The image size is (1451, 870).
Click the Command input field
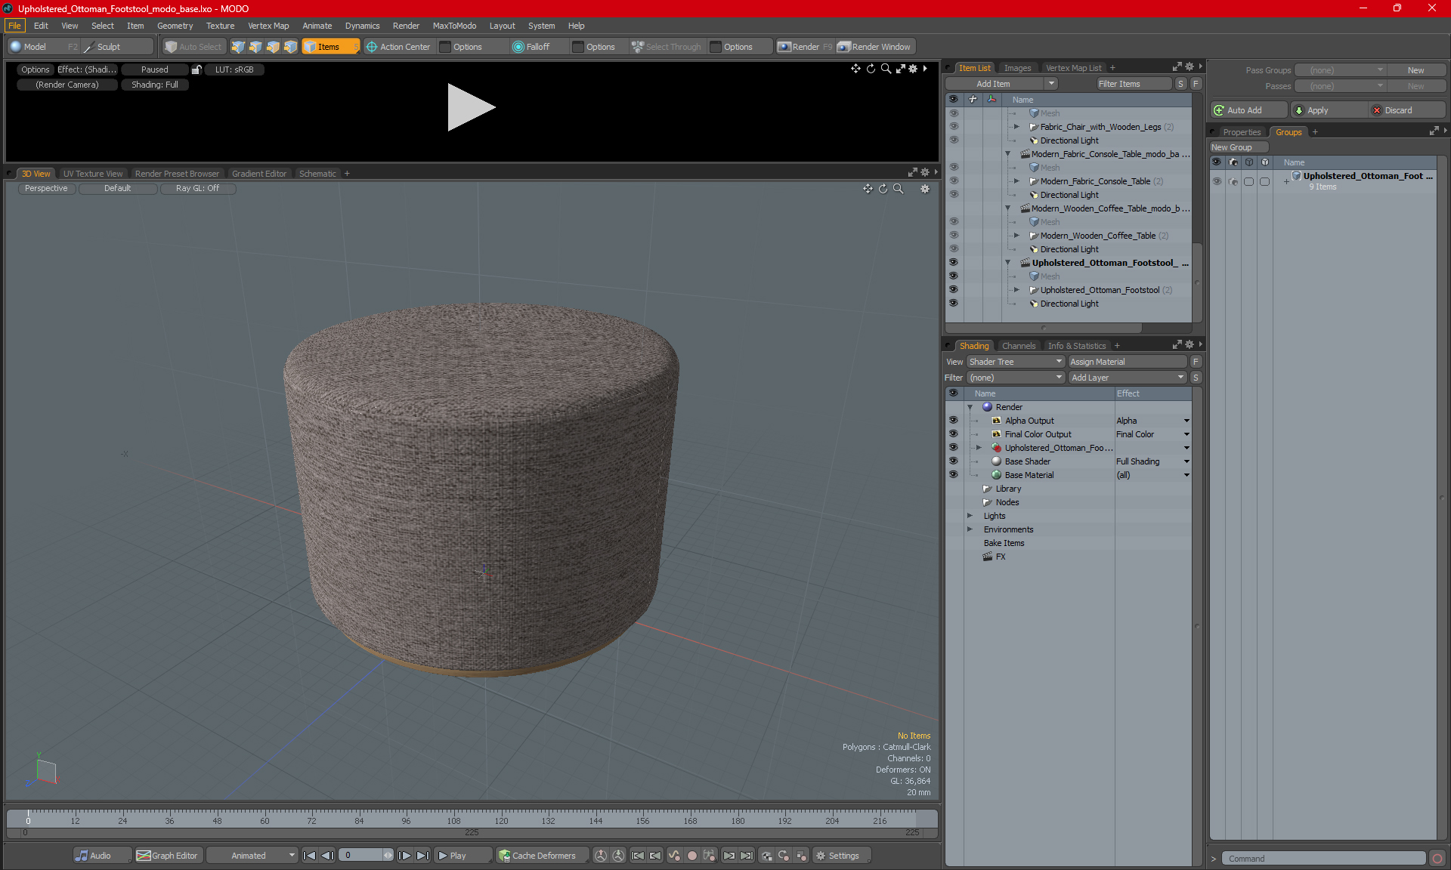coord(1323,859)
